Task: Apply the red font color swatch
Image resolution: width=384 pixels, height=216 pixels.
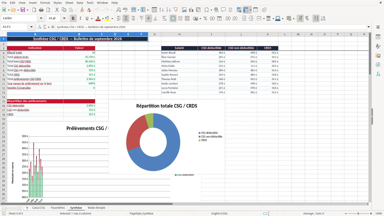Action: pos(98,19)
